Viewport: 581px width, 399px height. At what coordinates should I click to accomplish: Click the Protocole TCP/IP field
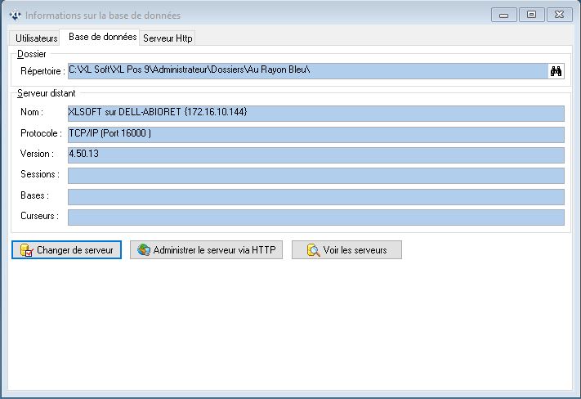point(315,134)
